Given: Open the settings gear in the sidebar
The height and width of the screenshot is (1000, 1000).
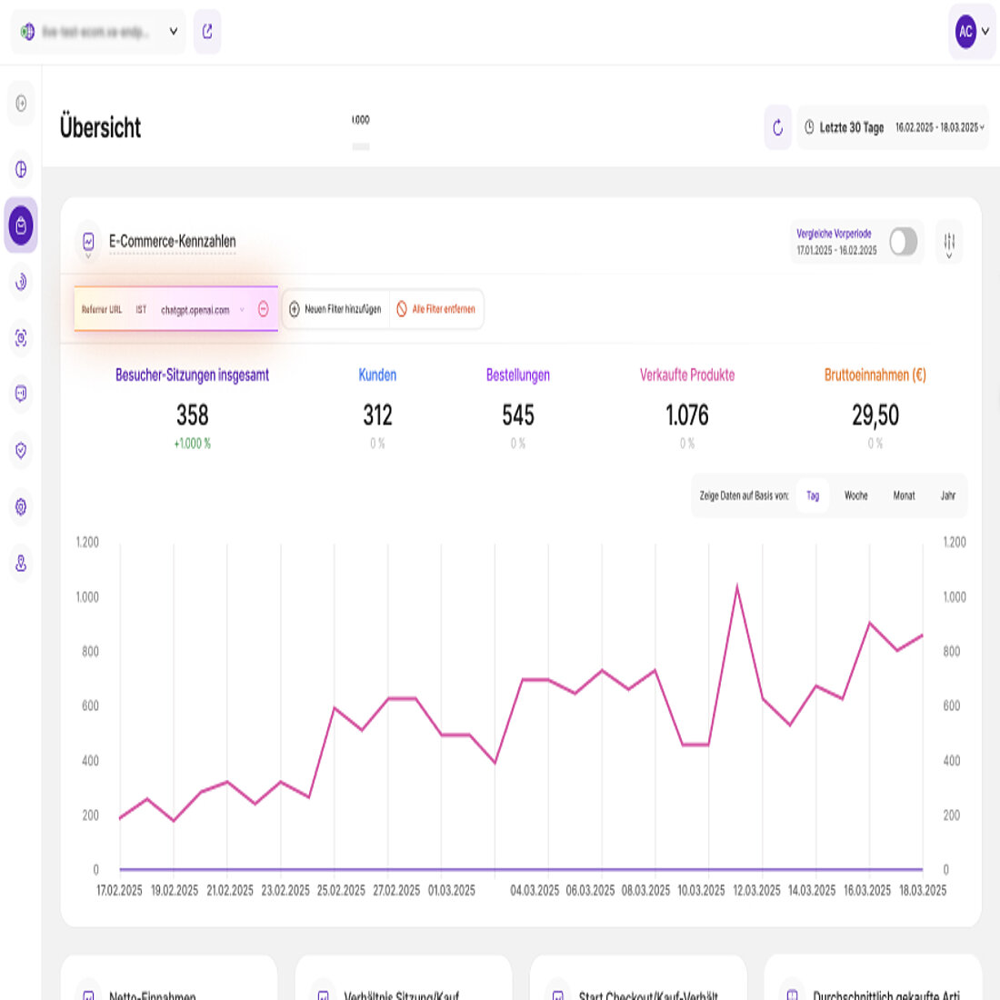Looking at the screenshot, I should (20, 507).
